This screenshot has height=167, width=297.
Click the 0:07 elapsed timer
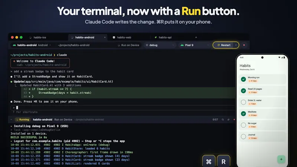pyautogui.click(x=215, y=119)
